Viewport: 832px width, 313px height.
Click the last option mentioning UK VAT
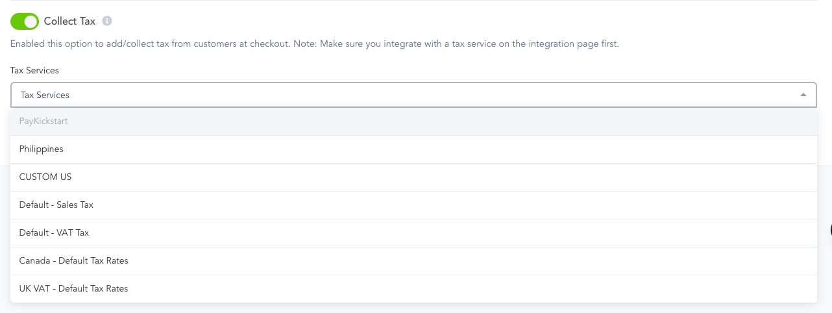point(413,289)
